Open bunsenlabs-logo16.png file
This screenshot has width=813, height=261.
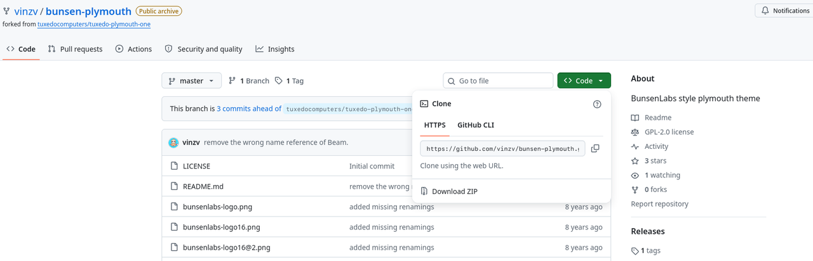coord(222,227)
